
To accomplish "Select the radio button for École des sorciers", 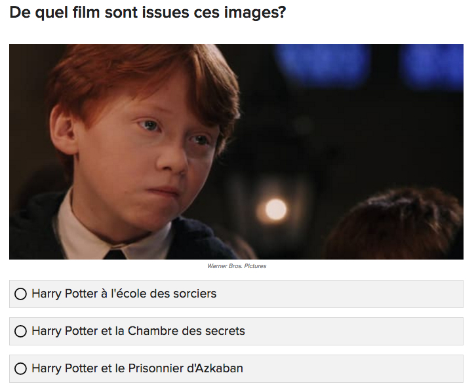I will click(20, 294).
